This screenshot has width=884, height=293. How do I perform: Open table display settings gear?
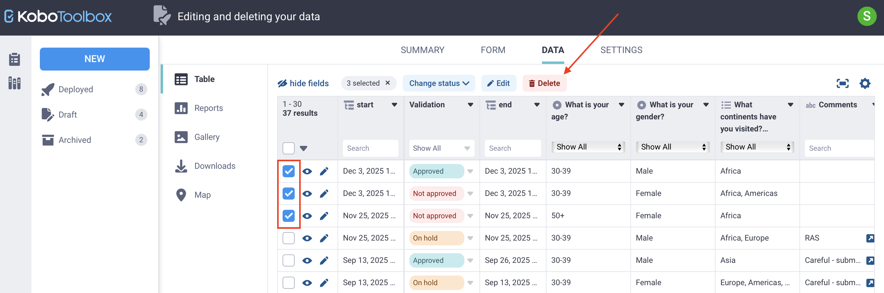pyautogui.click(x=864, y=83)
